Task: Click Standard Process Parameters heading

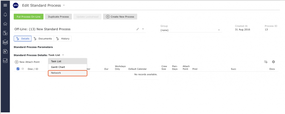Action: [x=33, y=47]
